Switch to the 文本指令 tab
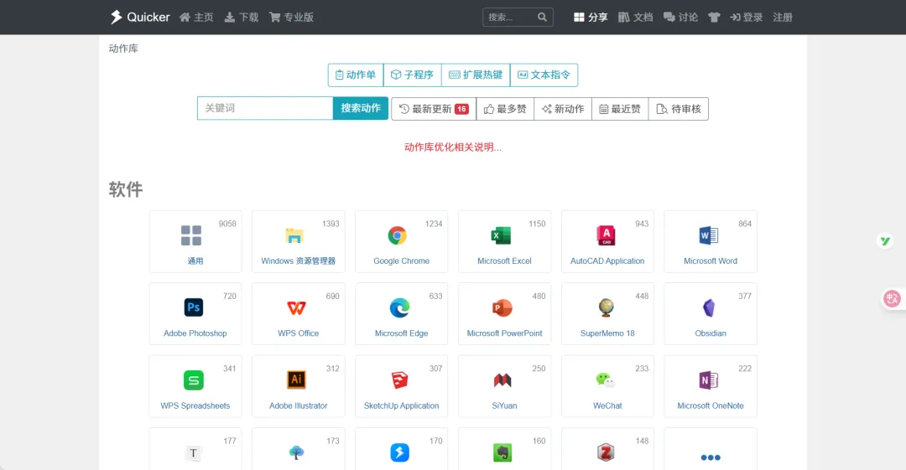Screen dimensions: 906x470 544,75
